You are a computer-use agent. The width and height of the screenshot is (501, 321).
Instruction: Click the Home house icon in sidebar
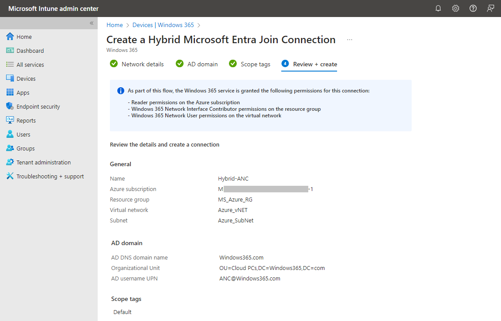point(10,37)
